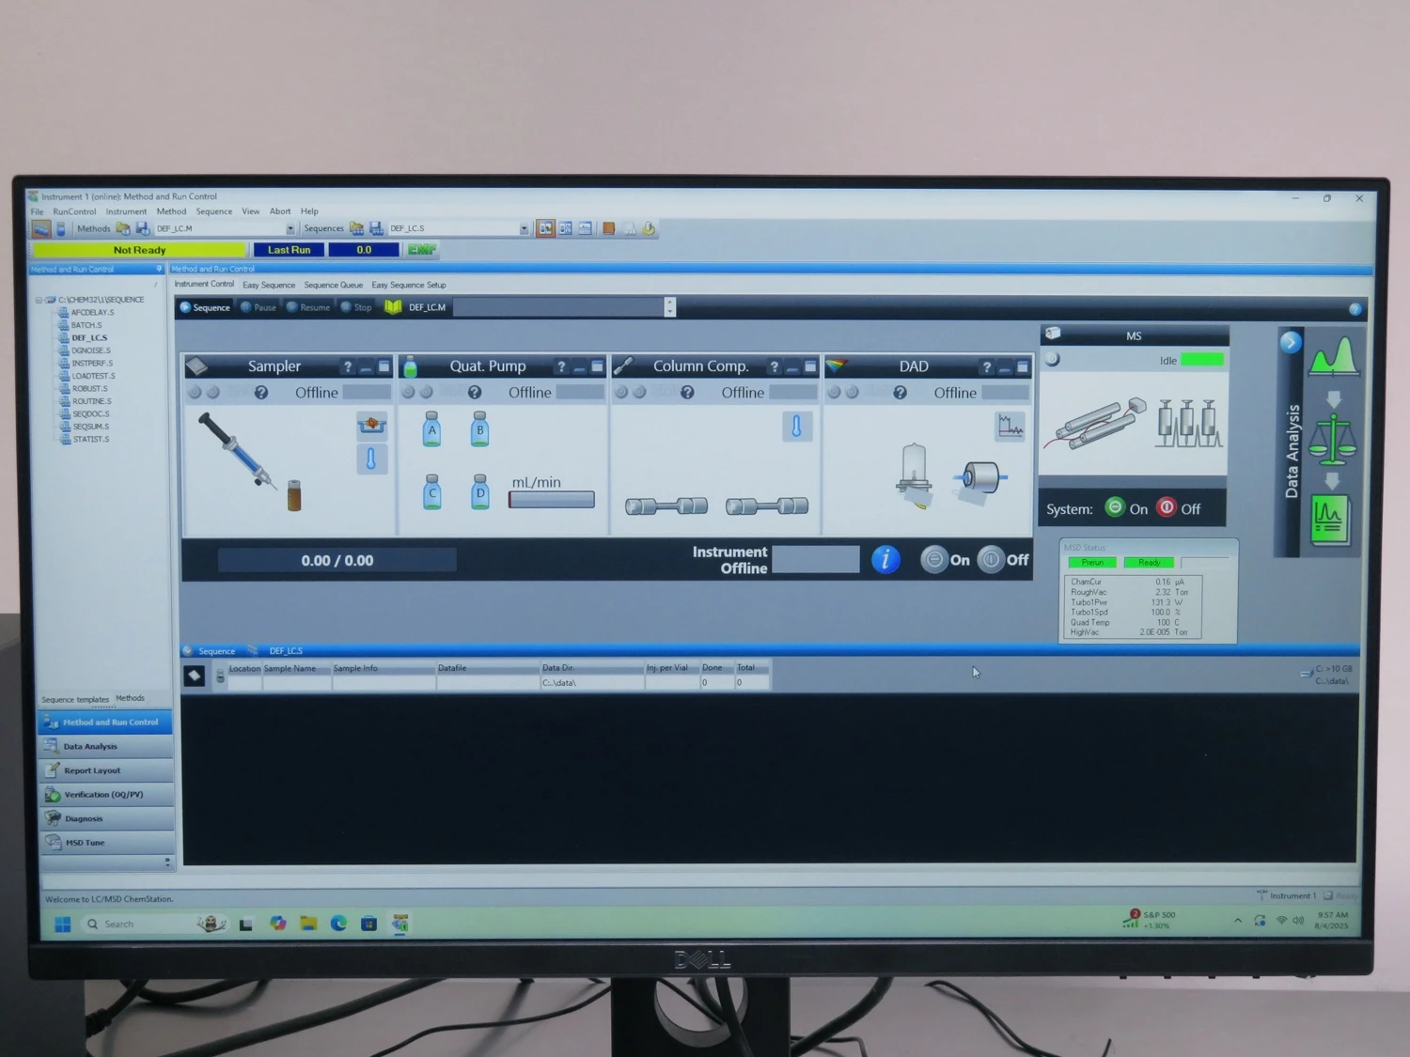Expand the Data Analysis panel blue arrow
The height and width of the screenshot is (1057, 1410).
1291,342
